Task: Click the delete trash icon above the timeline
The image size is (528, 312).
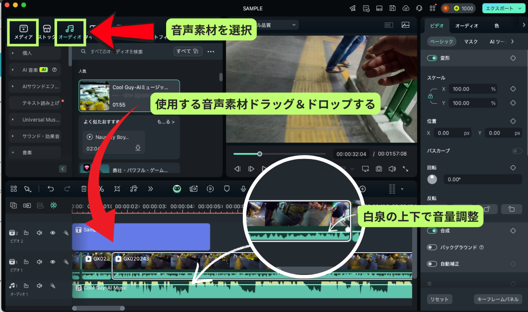Action: (83, 189)
